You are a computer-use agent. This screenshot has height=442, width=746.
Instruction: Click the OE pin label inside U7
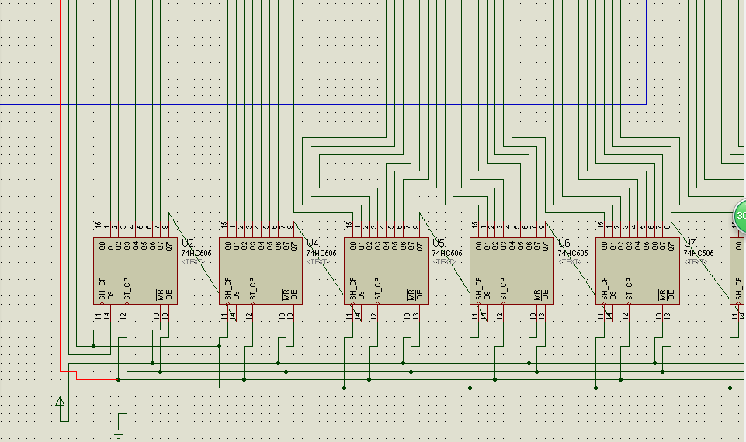671,295
